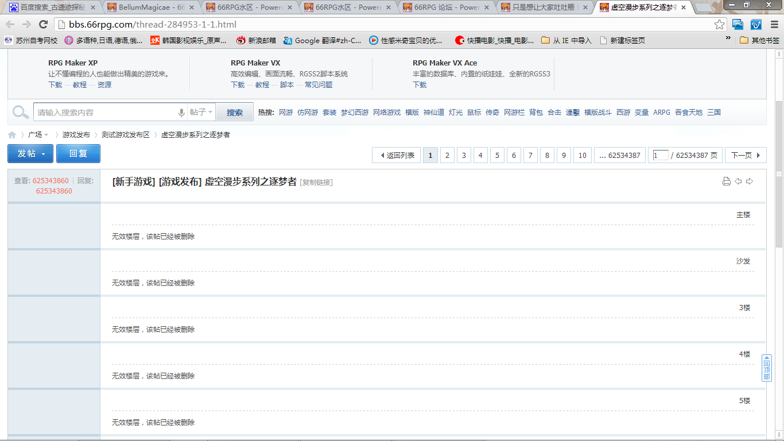Open the 发帖 dropdown button

(30, 154)
